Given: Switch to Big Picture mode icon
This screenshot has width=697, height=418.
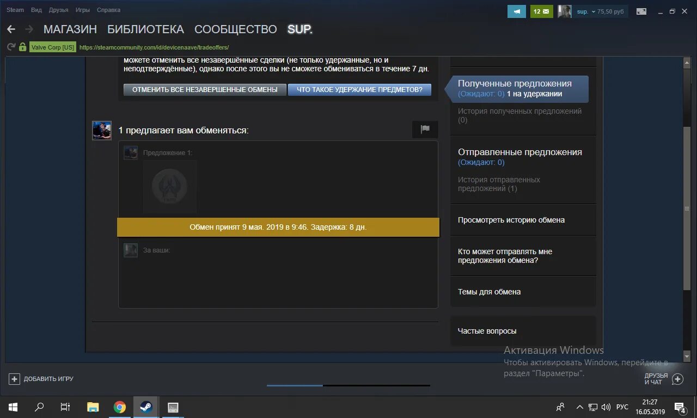Looking at the screenshot, I should click(641, 11).
